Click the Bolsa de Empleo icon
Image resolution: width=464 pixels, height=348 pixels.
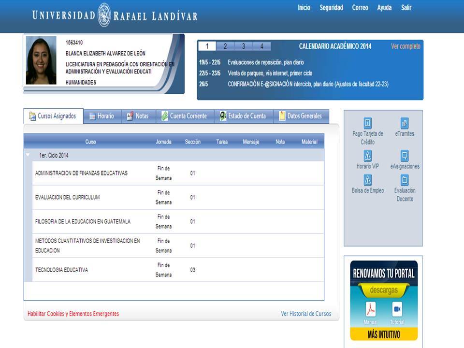367,180
